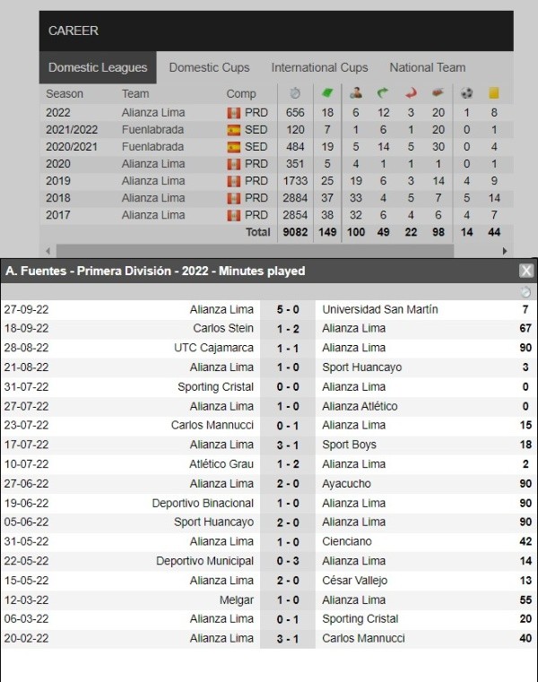This screenshot has height=682, width=538.
Task: Click the goals soccer ball icon
Action: click(466, 93)
